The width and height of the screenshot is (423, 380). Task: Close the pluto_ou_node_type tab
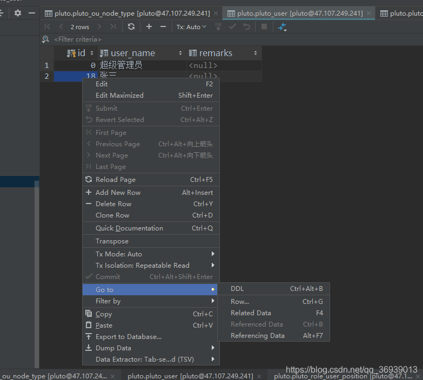[216, 13]
